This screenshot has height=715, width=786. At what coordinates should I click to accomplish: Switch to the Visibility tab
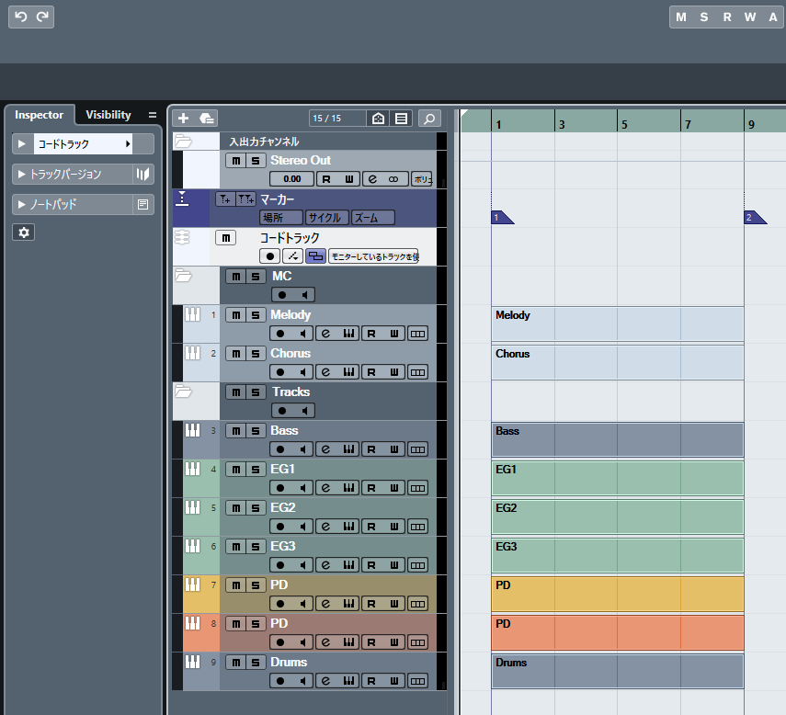pyautogui.click(x=108, y=115)
